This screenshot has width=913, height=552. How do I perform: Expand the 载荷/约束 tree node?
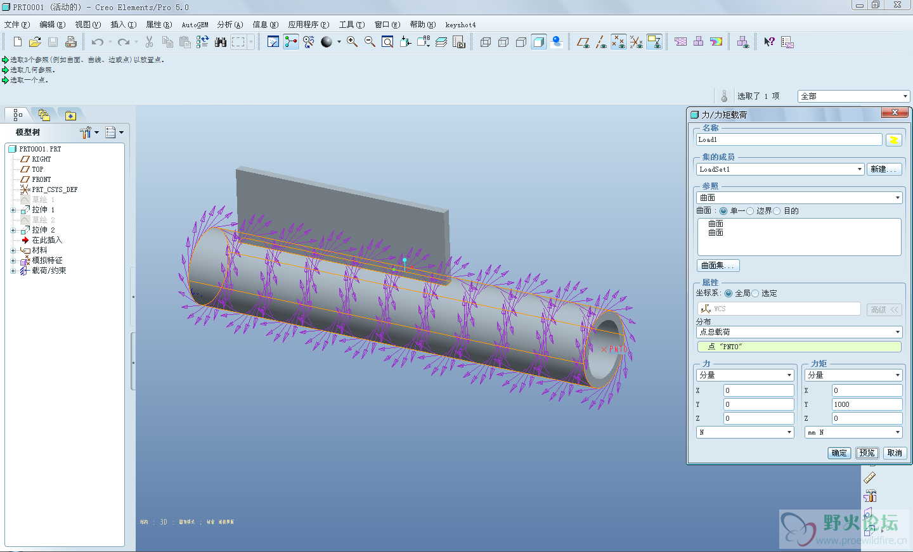pos(13,271)
